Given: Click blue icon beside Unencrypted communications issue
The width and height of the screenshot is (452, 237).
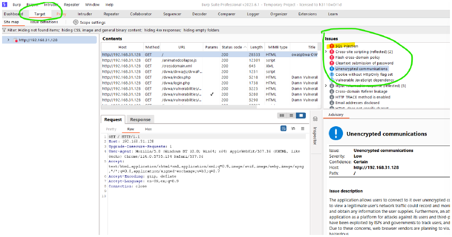Looking at the screenshot, I should pyautogui.click(x=332, y=69).
